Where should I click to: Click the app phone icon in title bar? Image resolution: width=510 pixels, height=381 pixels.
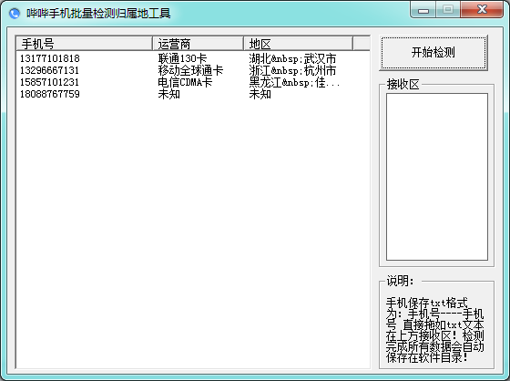click(x=15, y=13)
